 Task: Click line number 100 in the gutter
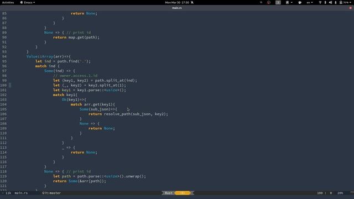[3, 85]
